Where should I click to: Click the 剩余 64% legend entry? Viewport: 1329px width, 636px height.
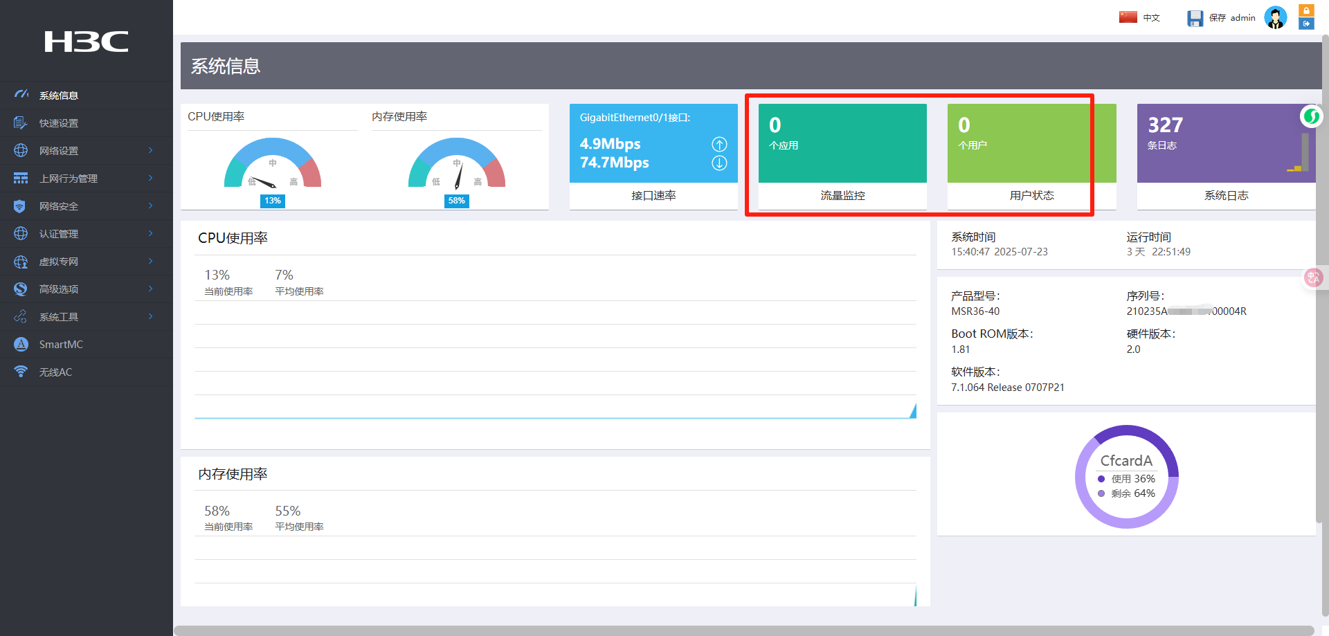(x=1127, y=493)
